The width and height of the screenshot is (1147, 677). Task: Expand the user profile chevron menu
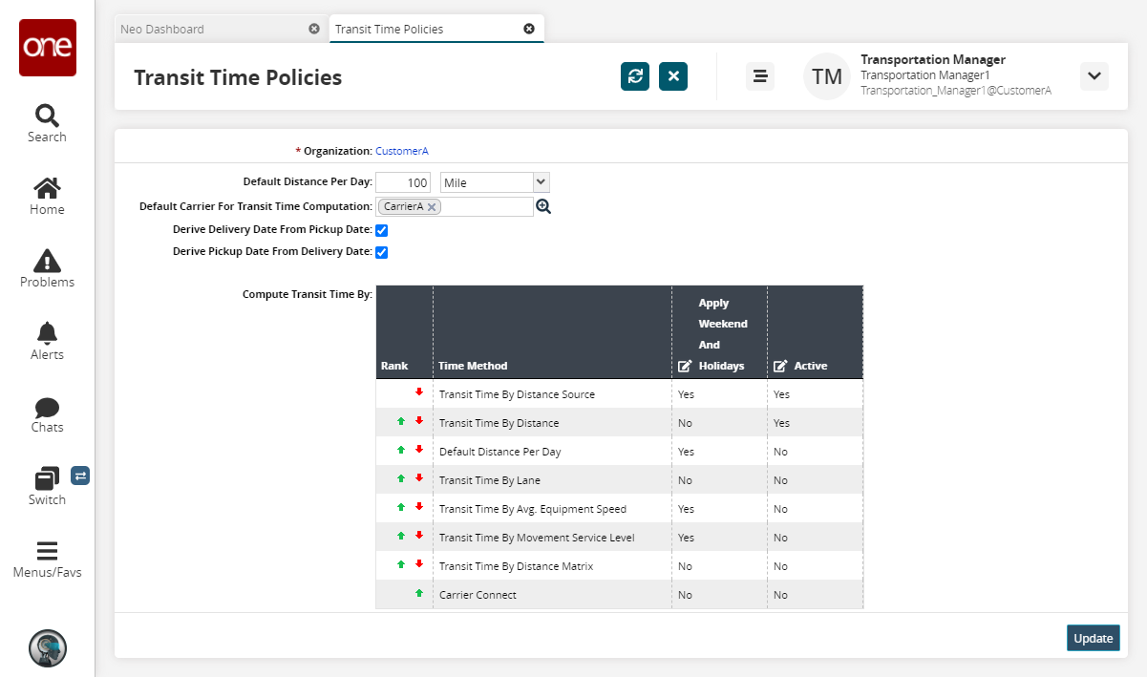coord(1094,76)
